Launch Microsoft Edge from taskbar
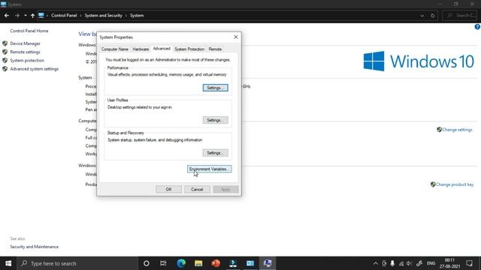This screenshot has height=270, width=481. point(181,263)
